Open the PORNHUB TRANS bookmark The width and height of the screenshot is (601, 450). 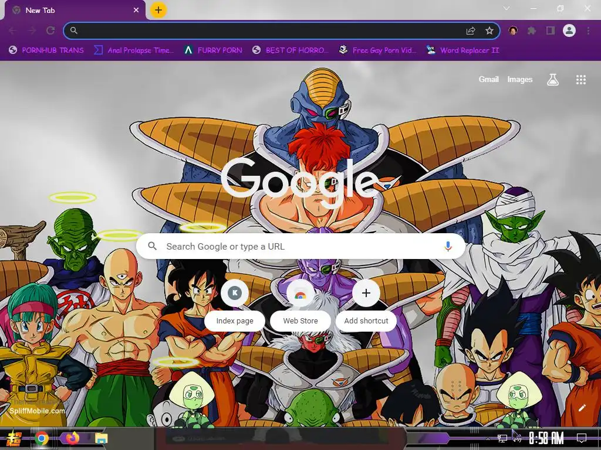coord(46,50)
